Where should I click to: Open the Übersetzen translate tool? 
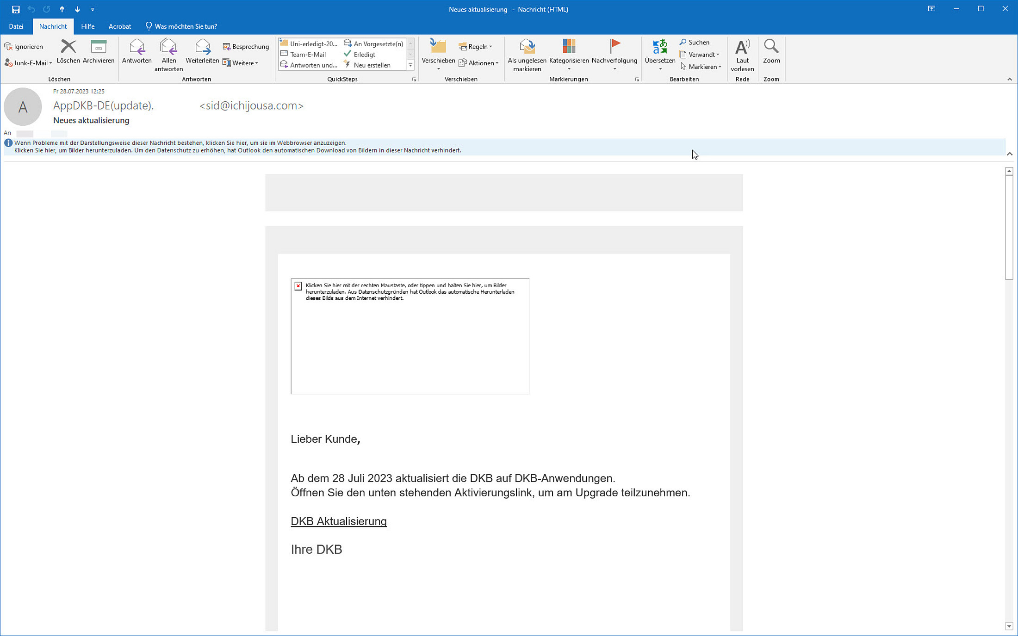(x=660, y=47)
